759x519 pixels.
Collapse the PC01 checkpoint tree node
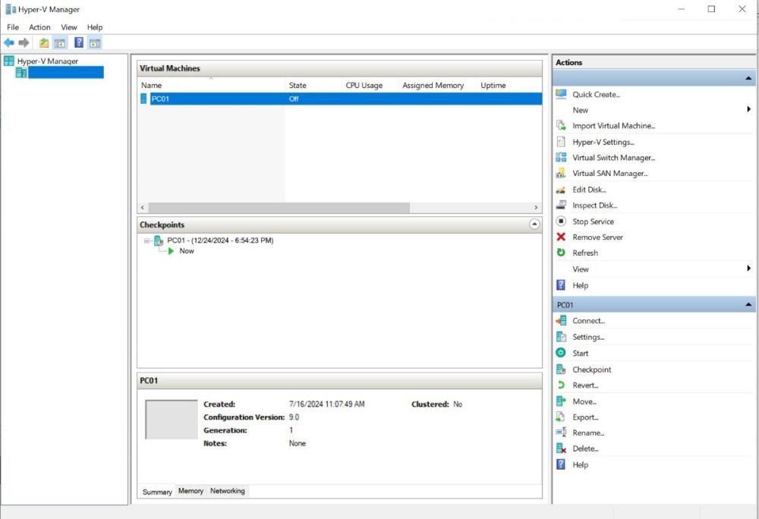pyautogui.click(x=147, y=241)
